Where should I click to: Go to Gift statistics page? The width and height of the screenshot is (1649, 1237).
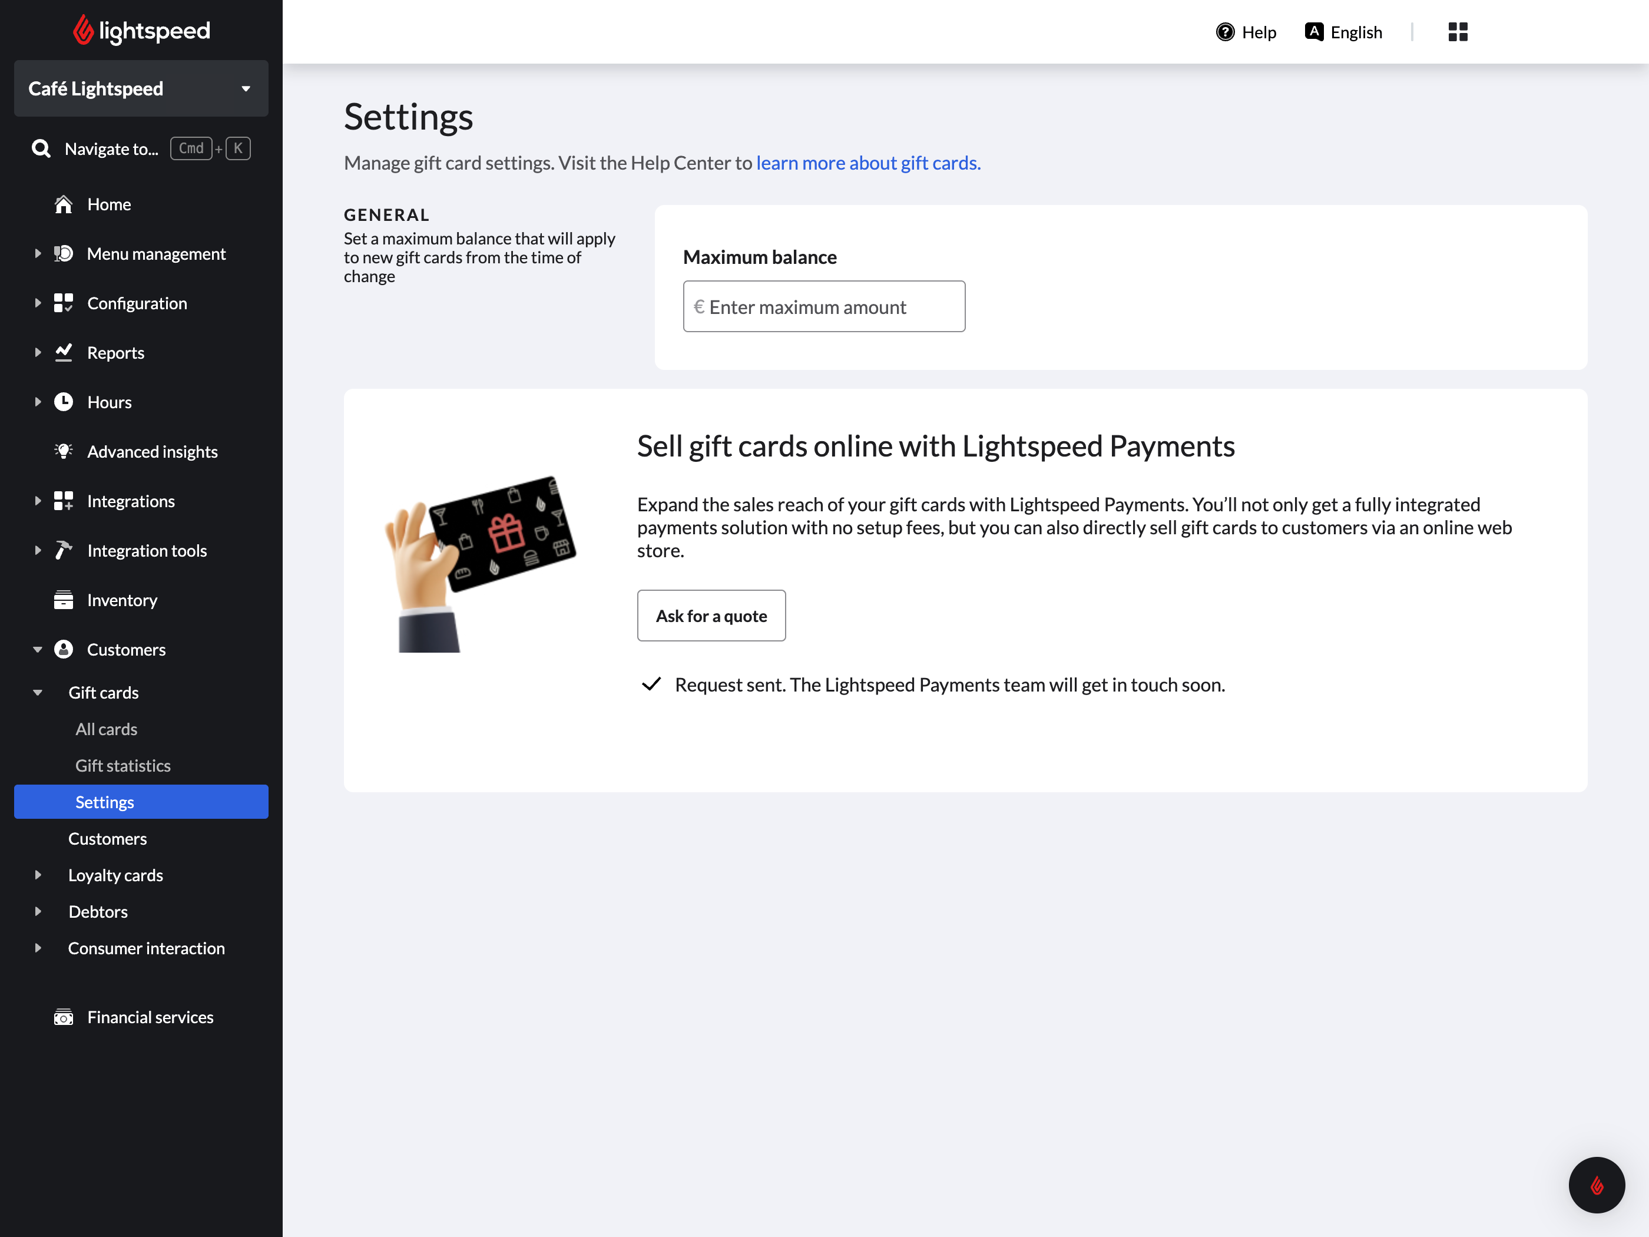(122, 766)
